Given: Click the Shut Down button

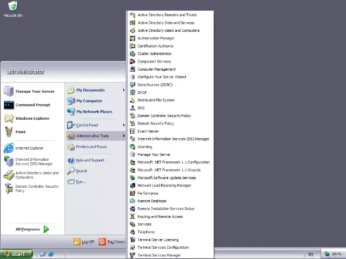Looking at the screenshot, I should coord(111,242).
